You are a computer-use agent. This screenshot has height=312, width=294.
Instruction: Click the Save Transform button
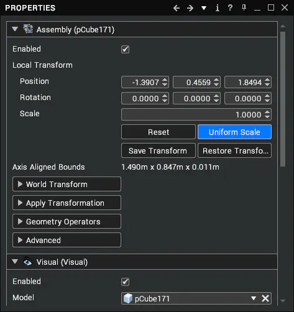click(158, 150)
